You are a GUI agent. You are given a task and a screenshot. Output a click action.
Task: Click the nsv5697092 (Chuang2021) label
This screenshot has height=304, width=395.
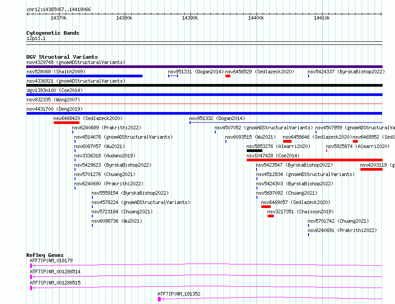point(287,193)
